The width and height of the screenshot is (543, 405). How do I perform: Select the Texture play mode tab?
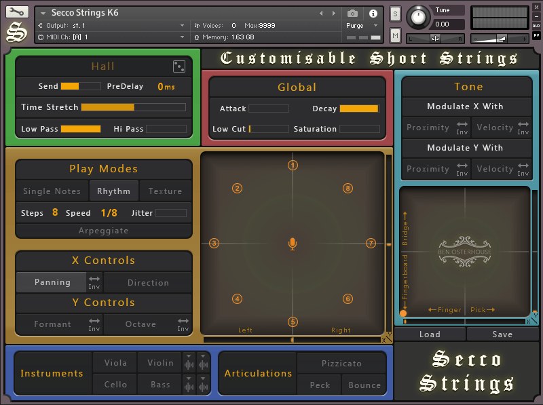tap(165, 191)
